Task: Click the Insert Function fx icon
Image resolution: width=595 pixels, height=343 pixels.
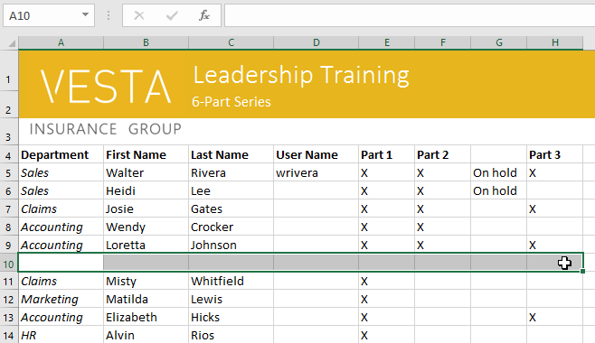Action: [204, 15]
